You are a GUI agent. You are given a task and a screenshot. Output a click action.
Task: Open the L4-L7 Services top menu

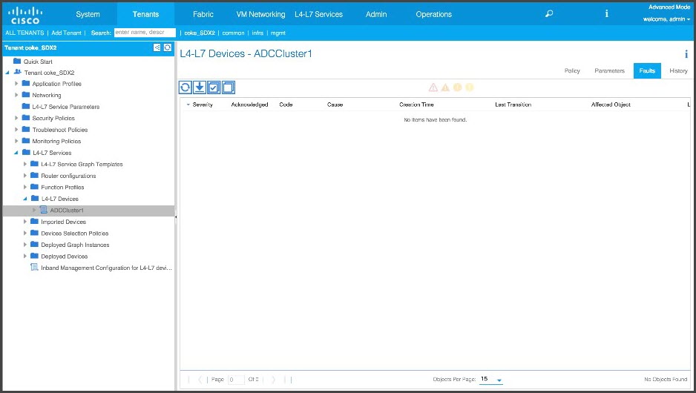319,14
